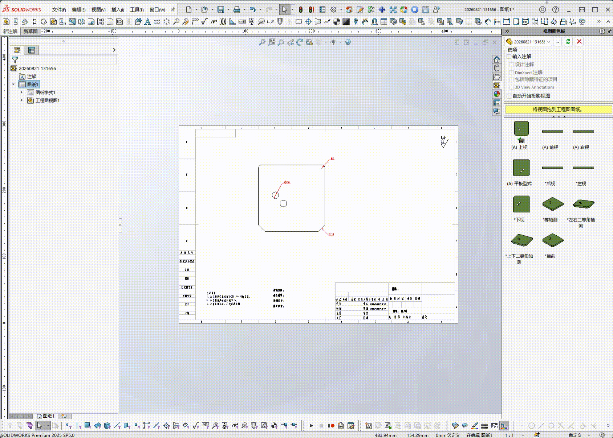Open the user Login account icon
This screenshot has width=613, height=438.
point(543,10)
